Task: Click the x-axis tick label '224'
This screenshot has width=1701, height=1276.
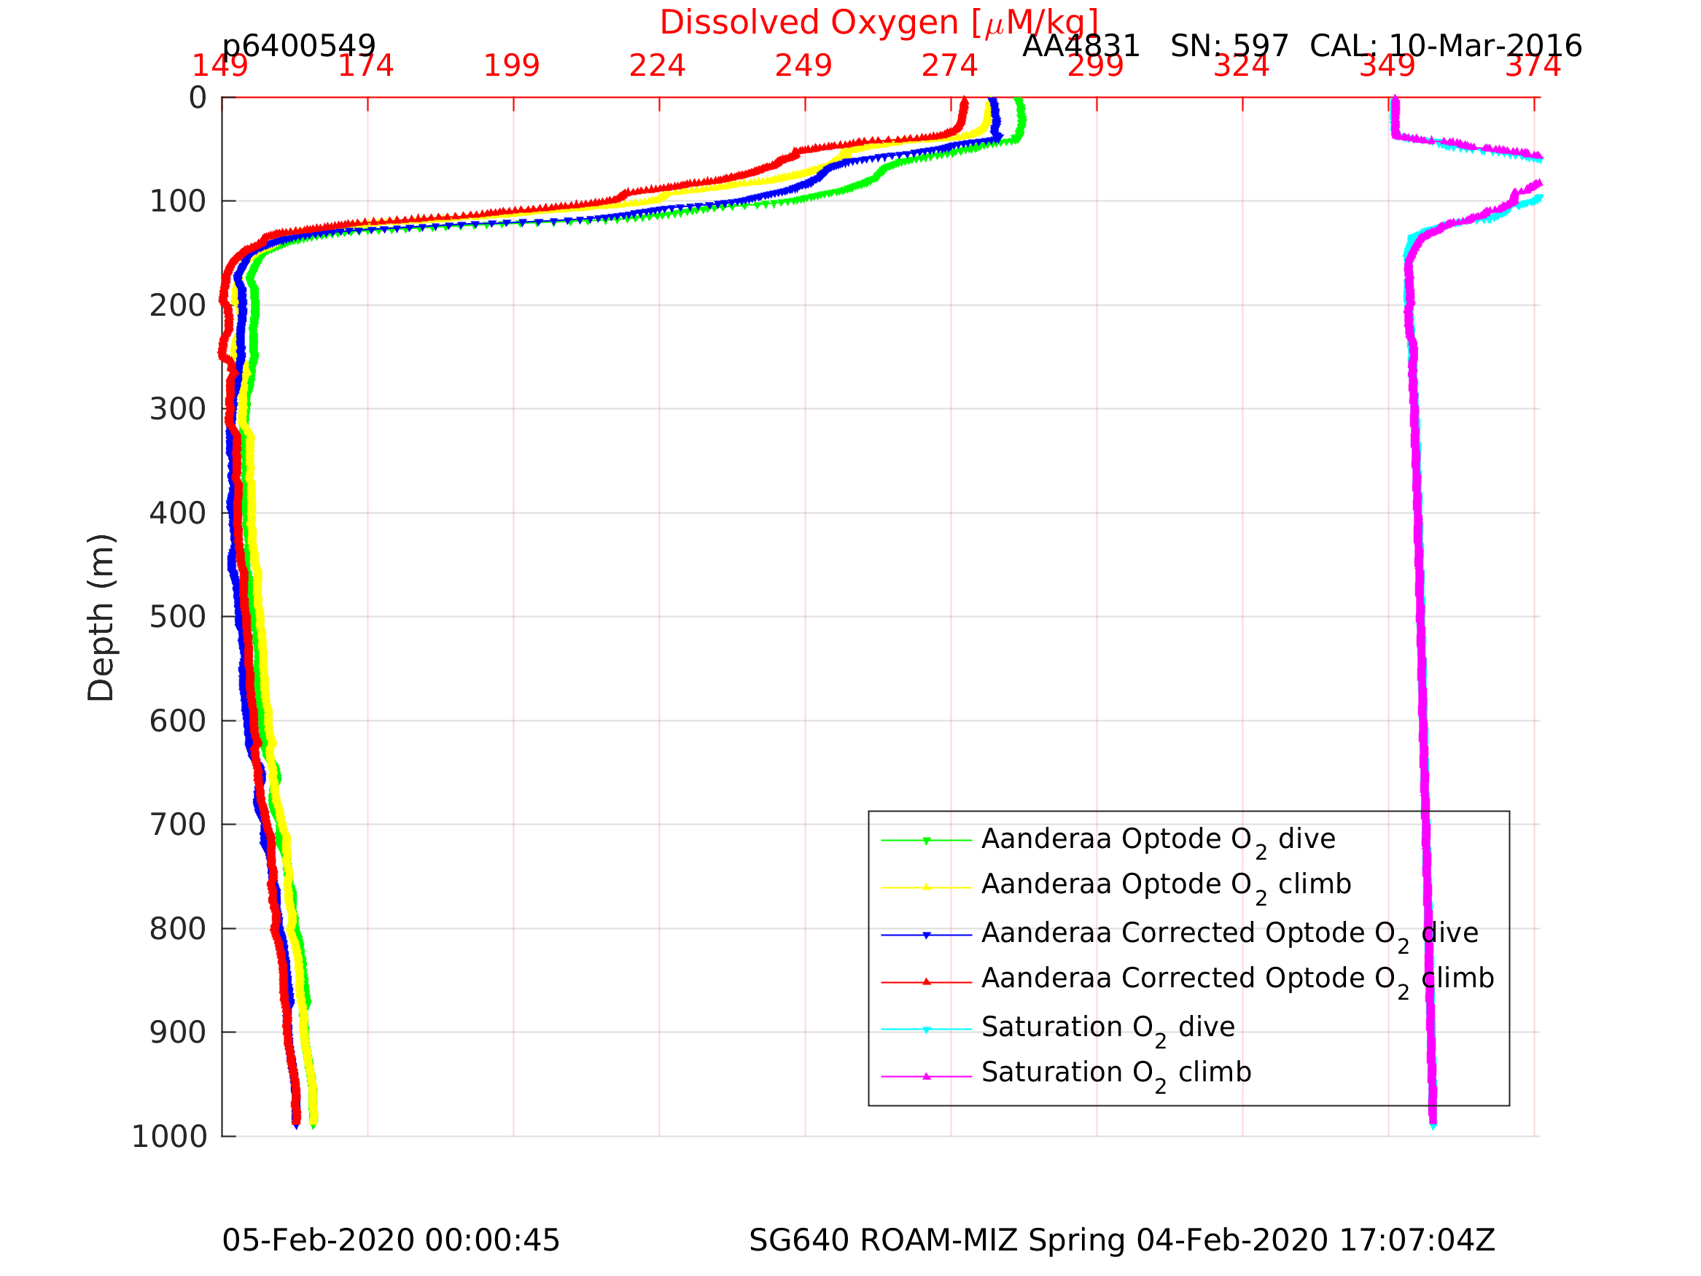Action: [x=658, y=66]
